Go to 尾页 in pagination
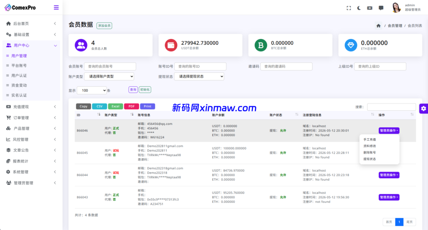The image size is (428, 230). tap(410, 222)
